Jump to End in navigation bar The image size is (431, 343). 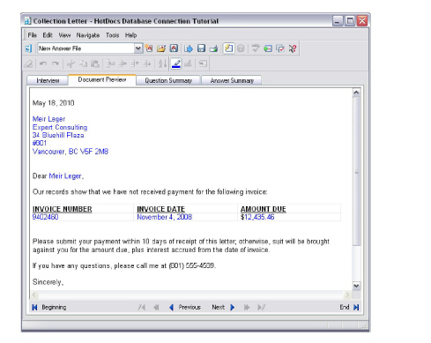(x=349, y=307)
